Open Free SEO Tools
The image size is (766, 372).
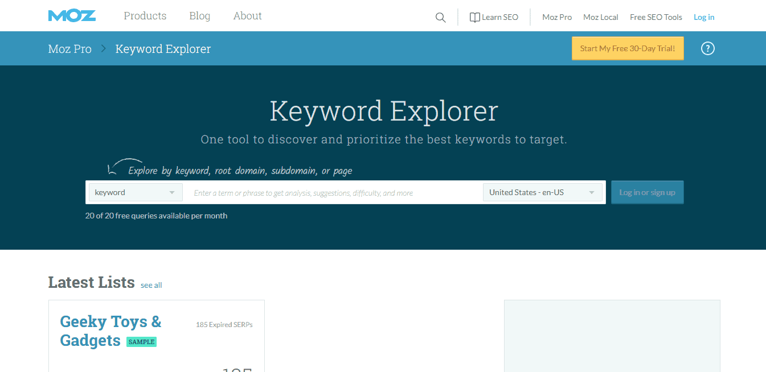click(656, 17)
